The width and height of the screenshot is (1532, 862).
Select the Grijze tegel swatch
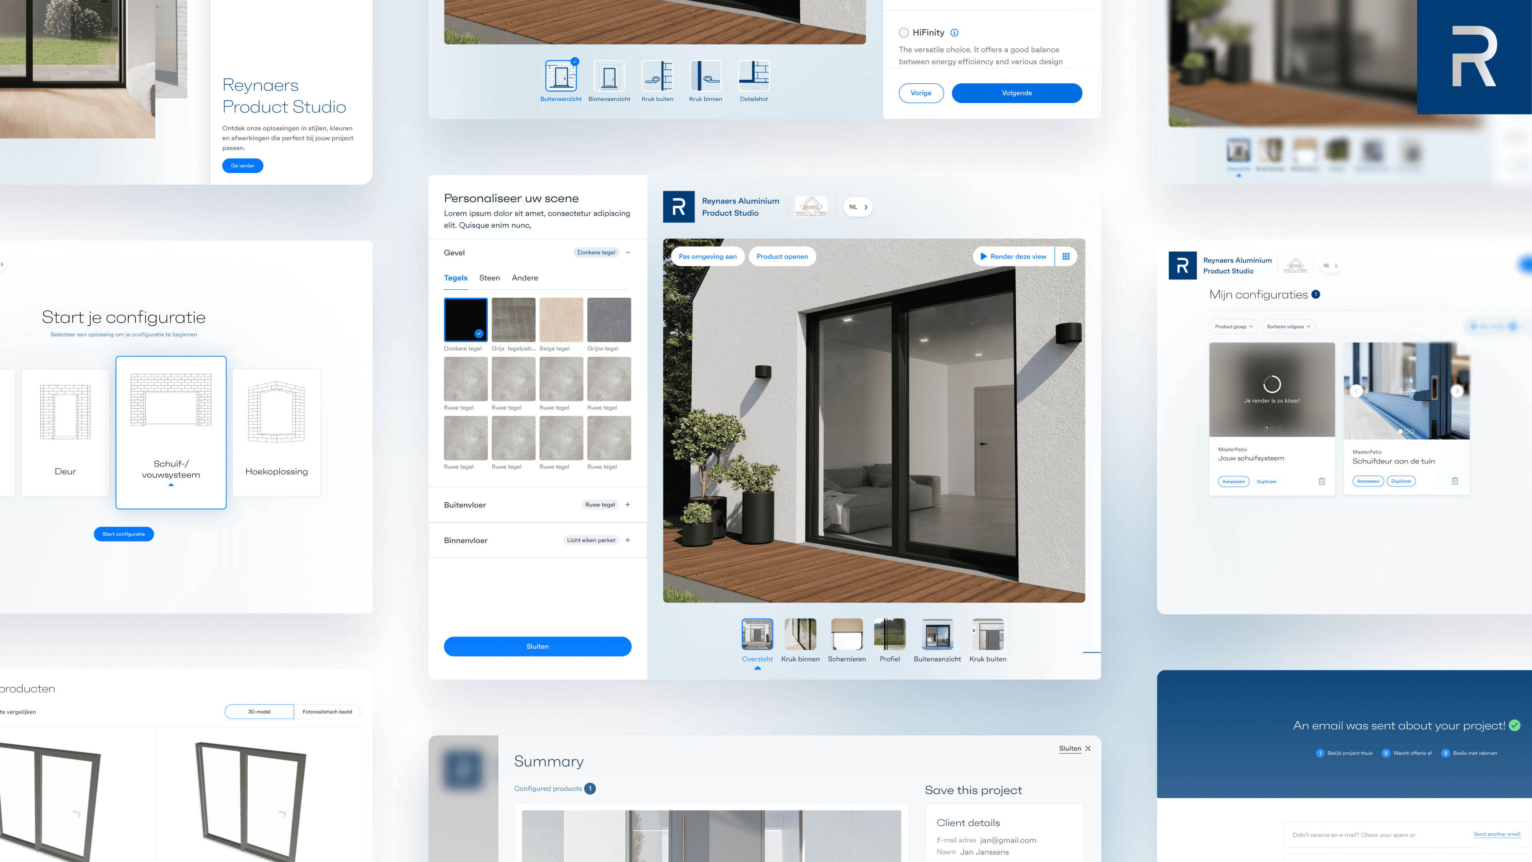coord(608,319)
